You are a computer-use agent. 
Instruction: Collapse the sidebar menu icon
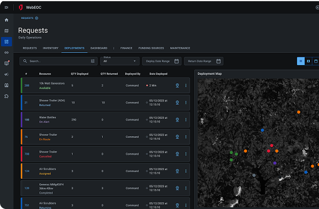[6, 8]
